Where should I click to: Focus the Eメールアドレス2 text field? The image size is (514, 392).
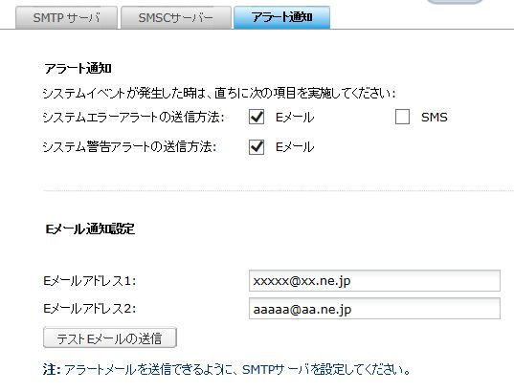[374, 309]
